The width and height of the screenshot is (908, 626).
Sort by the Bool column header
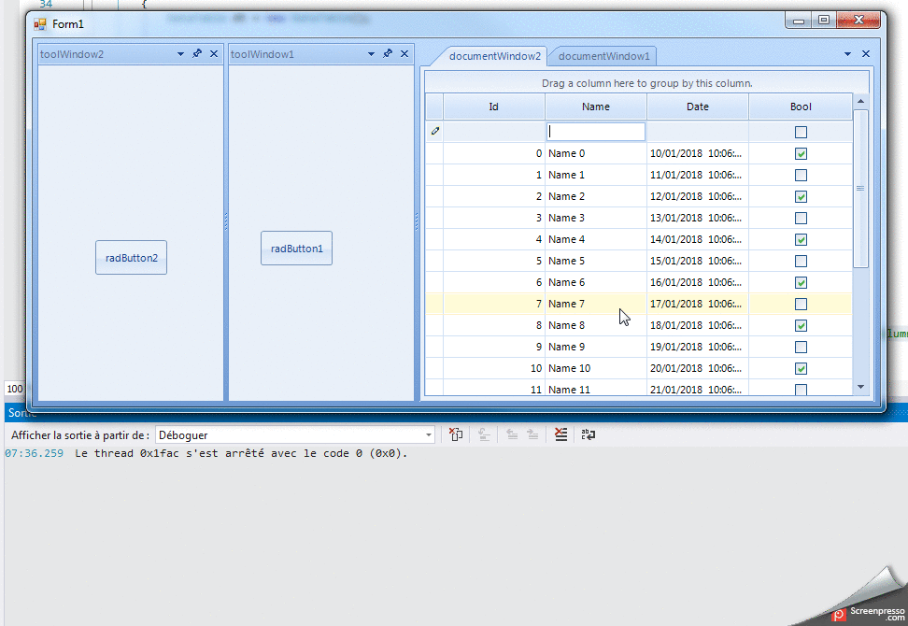[x=801, y=107]
